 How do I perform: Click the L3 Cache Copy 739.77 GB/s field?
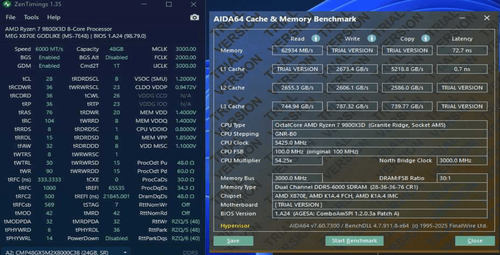pos(407,106)
